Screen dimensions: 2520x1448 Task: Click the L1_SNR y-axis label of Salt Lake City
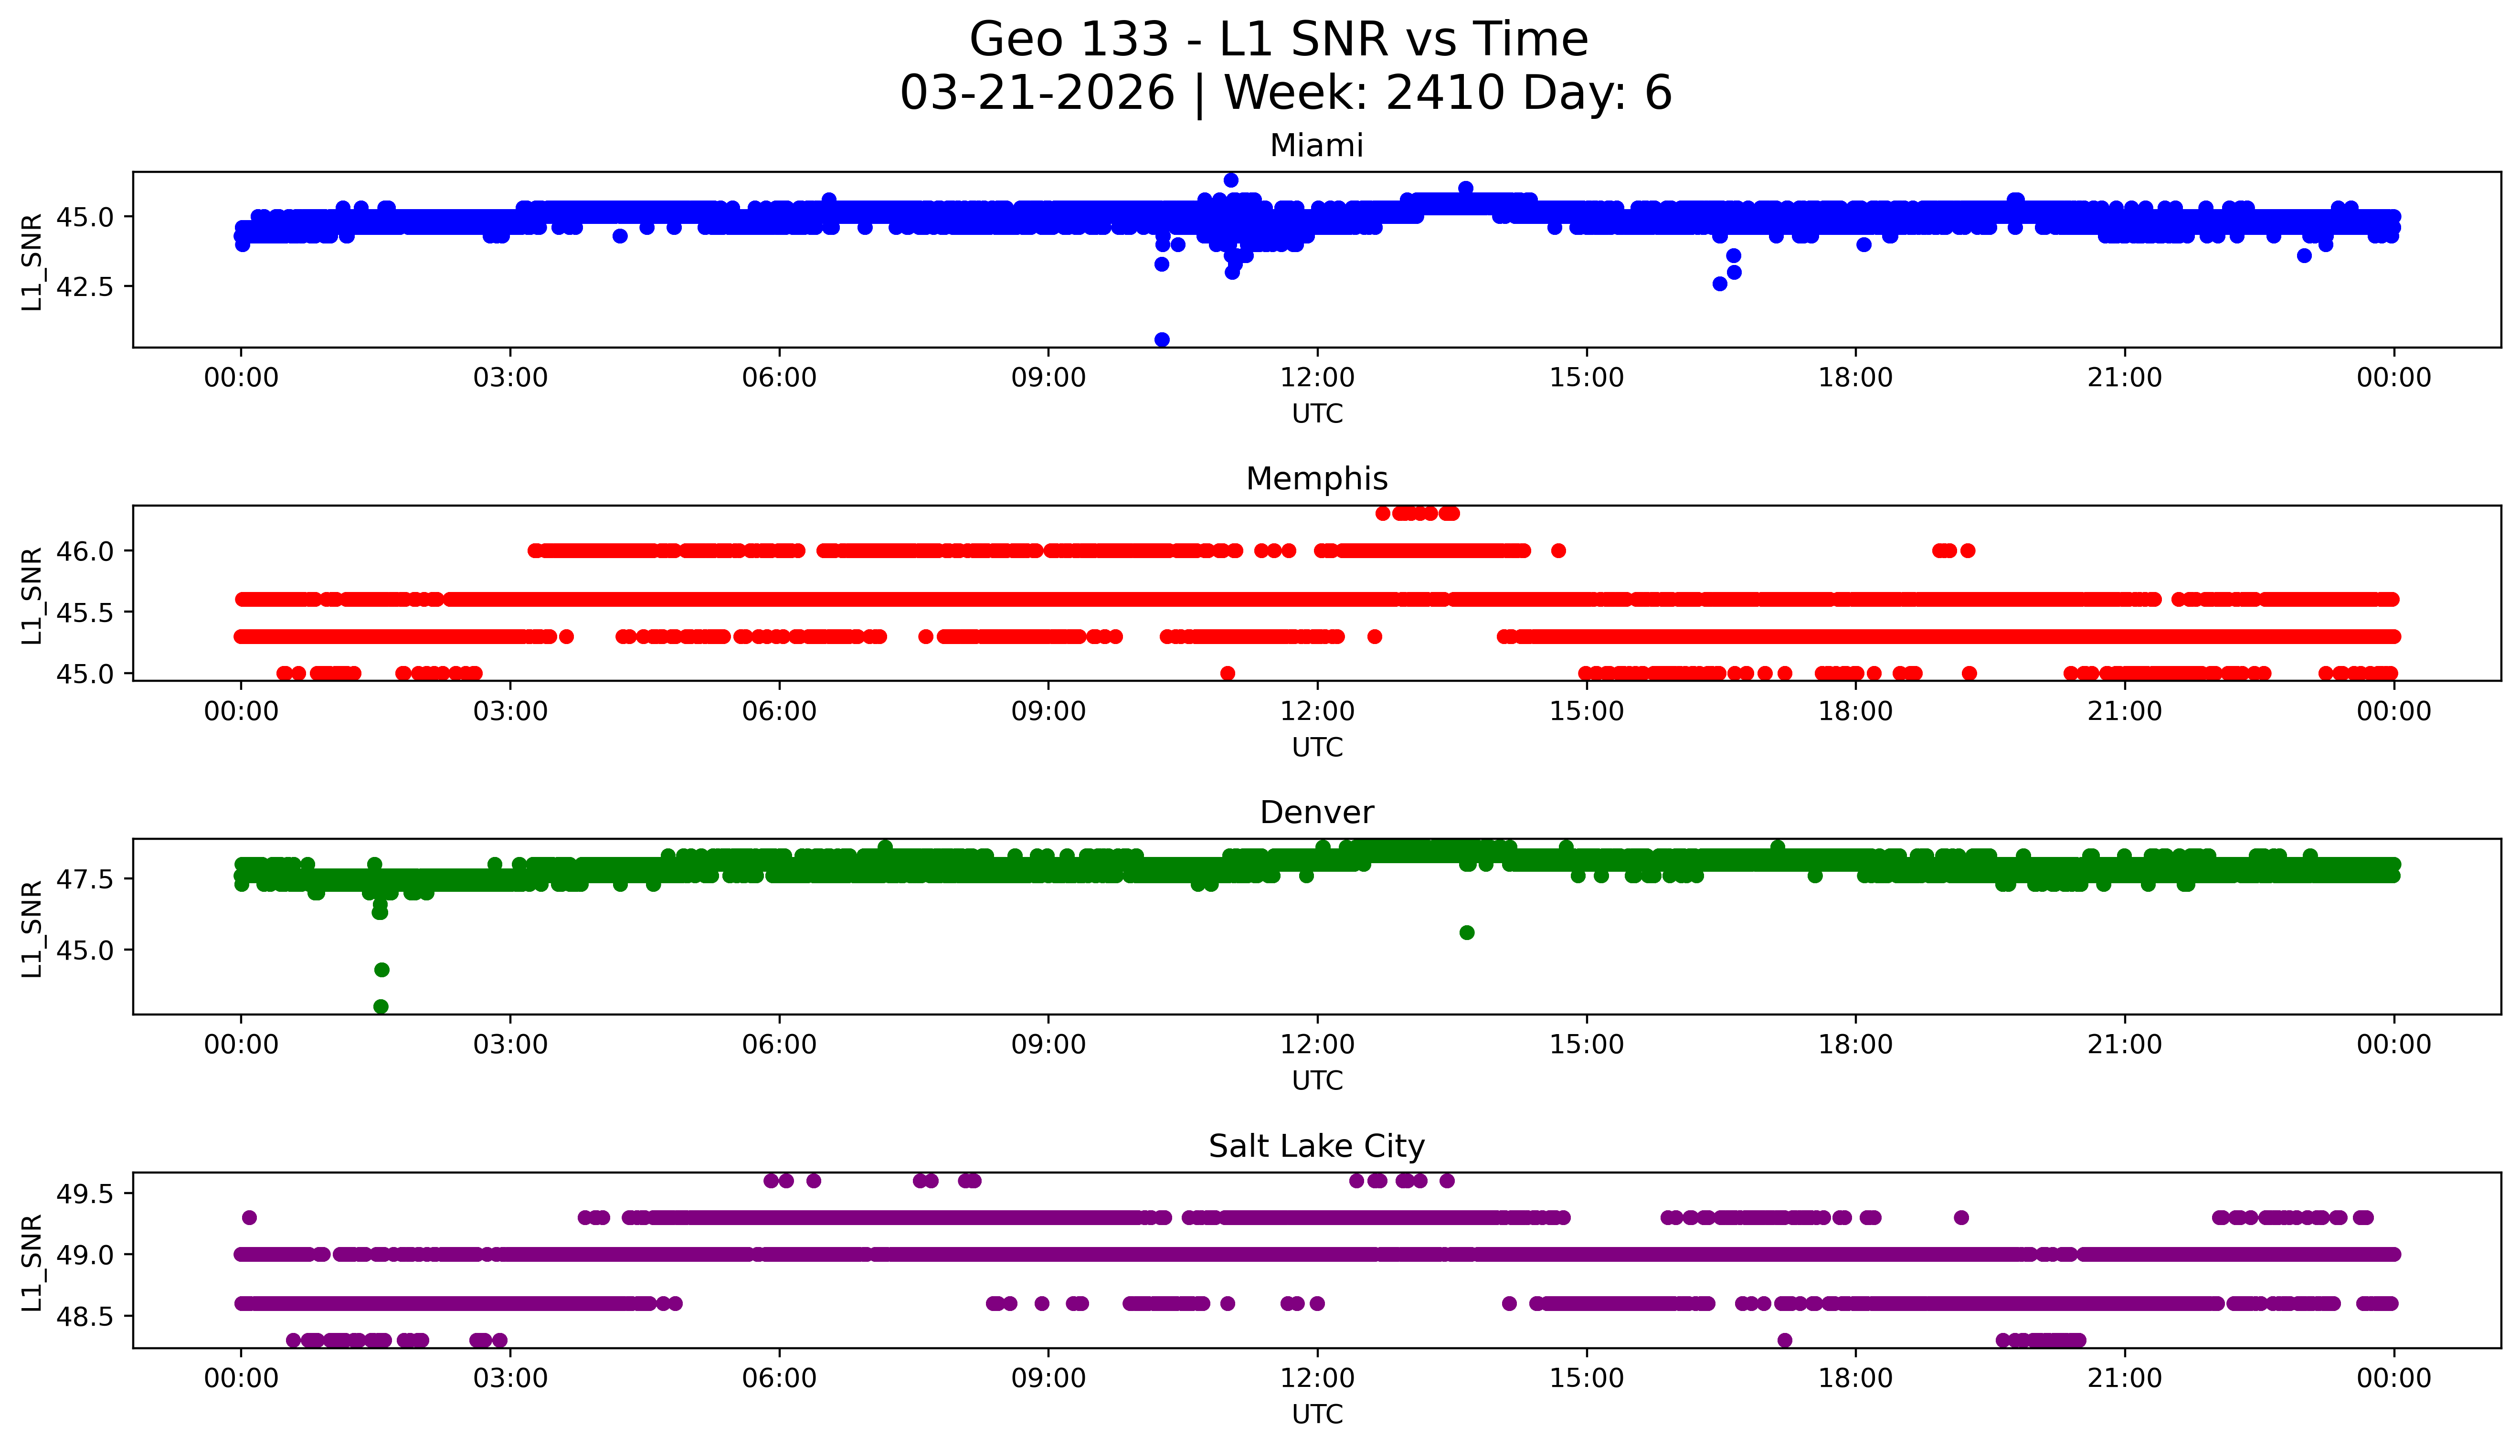(32, 1262)
